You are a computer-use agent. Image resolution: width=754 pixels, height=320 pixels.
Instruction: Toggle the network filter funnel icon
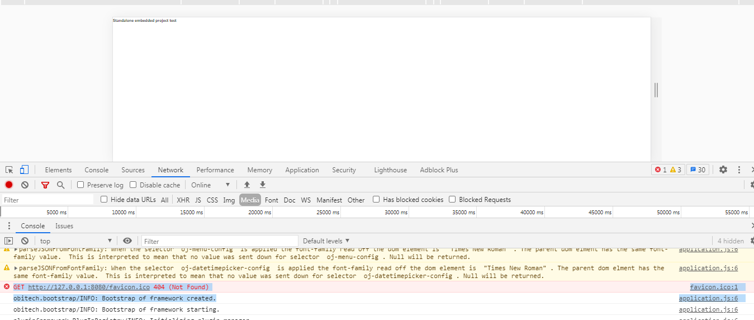tap(45, 185)
